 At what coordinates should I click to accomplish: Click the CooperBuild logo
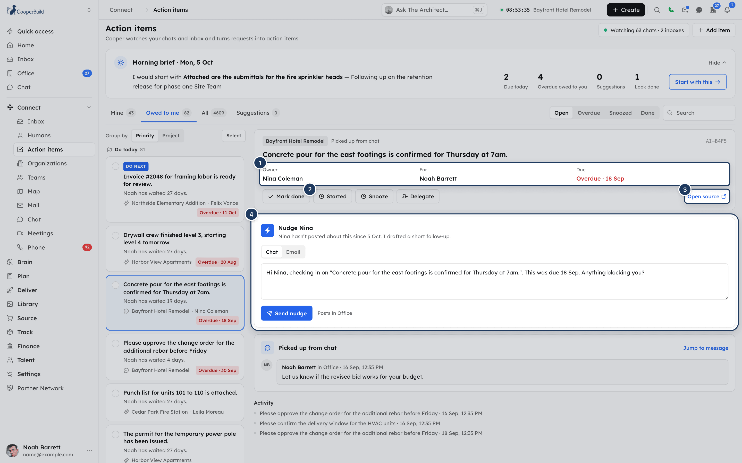point(25,10)
